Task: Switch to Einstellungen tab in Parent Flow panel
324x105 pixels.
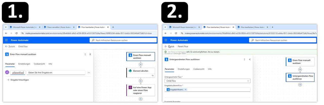Action: (x=184, y=69)
